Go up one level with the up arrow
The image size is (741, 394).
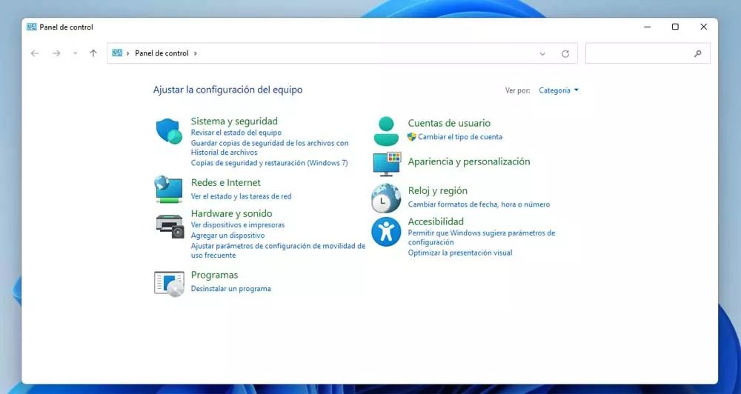tap(93, 53)
